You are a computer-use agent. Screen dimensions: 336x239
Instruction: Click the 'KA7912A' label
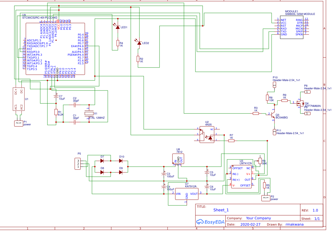(191, 186)
